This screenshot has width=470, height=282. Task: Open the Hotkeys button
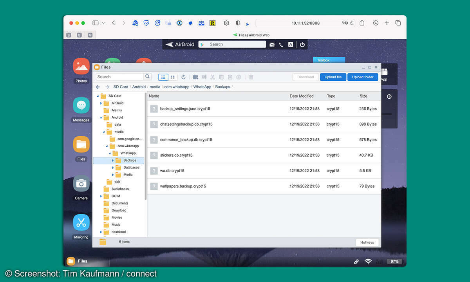pos(367,242)
